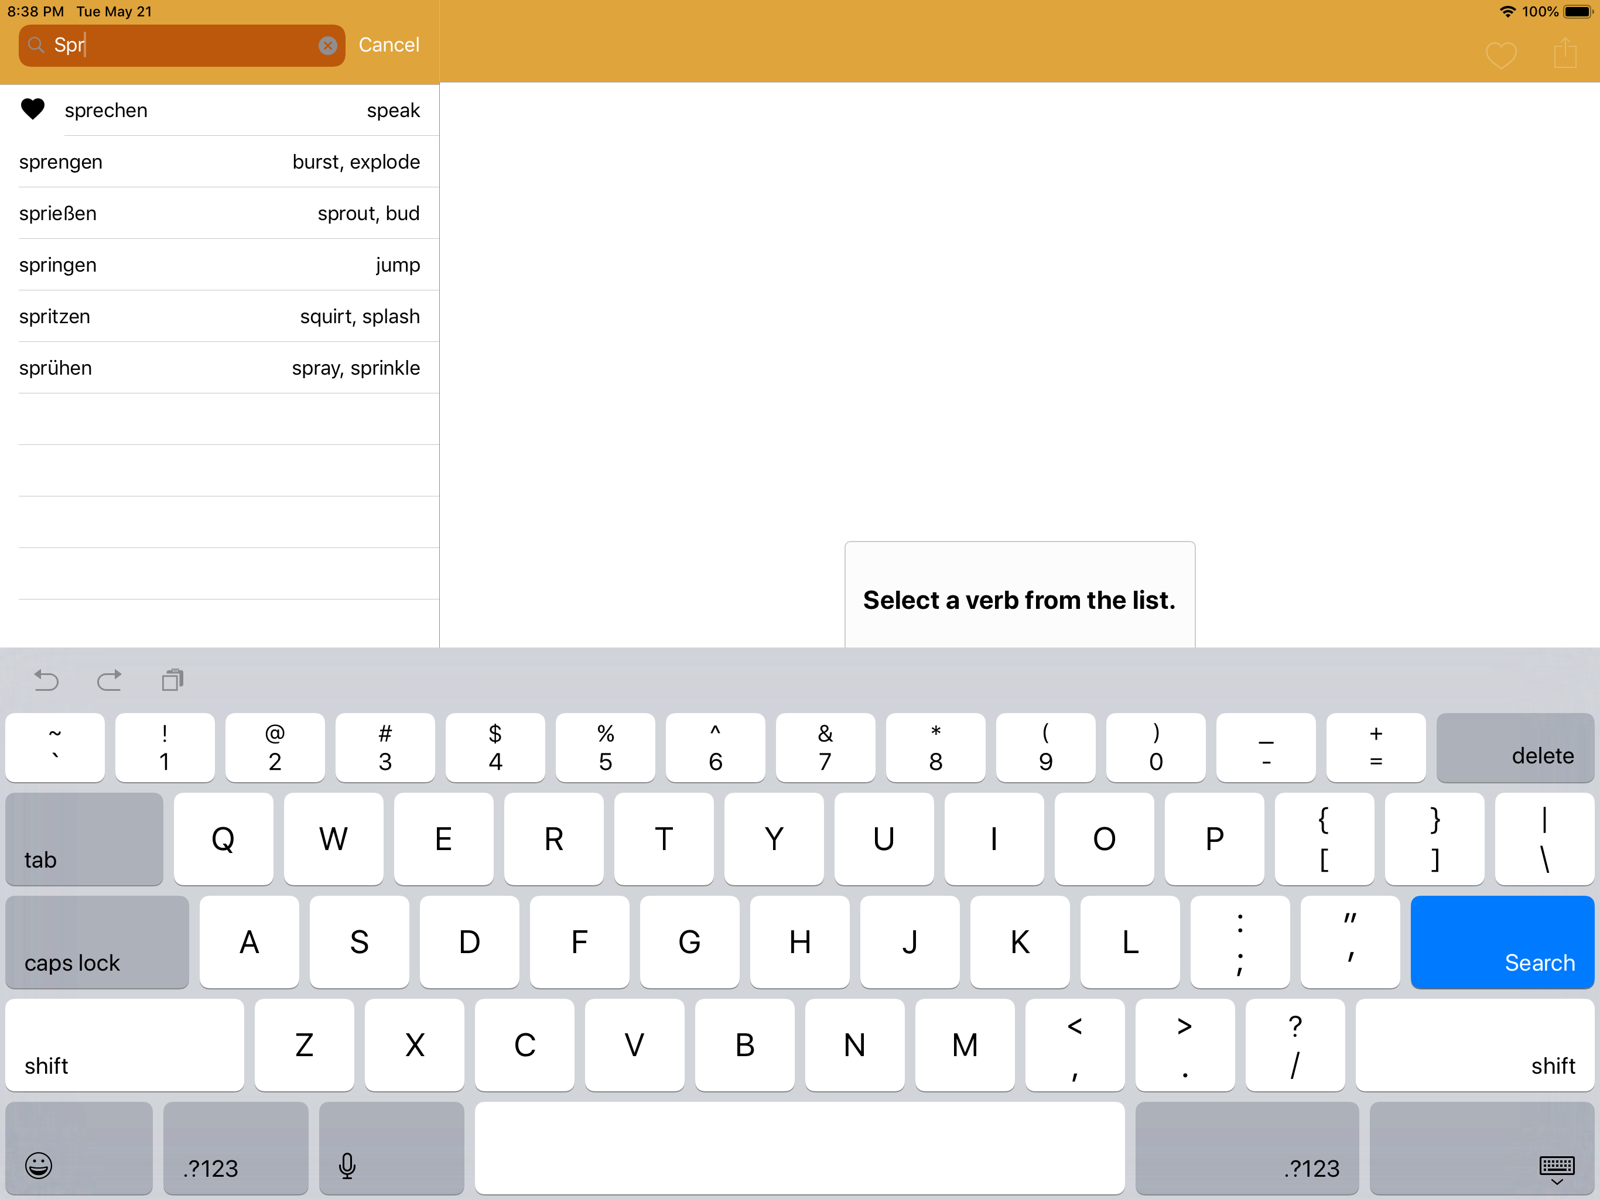The image size is (1600, 1199).
Task: Select the verb sprengen
Action: (x=219, y=162)
